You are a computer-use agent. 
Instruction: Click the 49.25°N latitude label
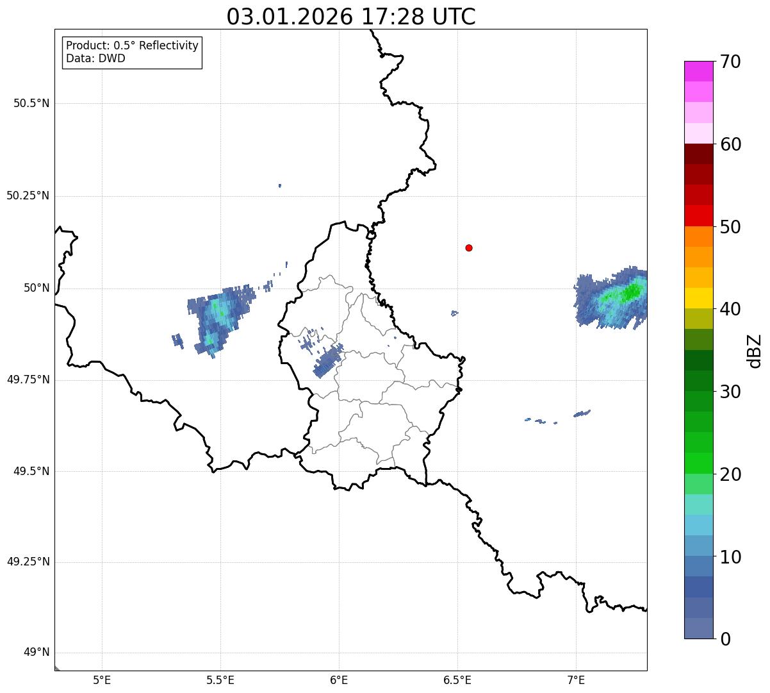(x=28, y=562)
